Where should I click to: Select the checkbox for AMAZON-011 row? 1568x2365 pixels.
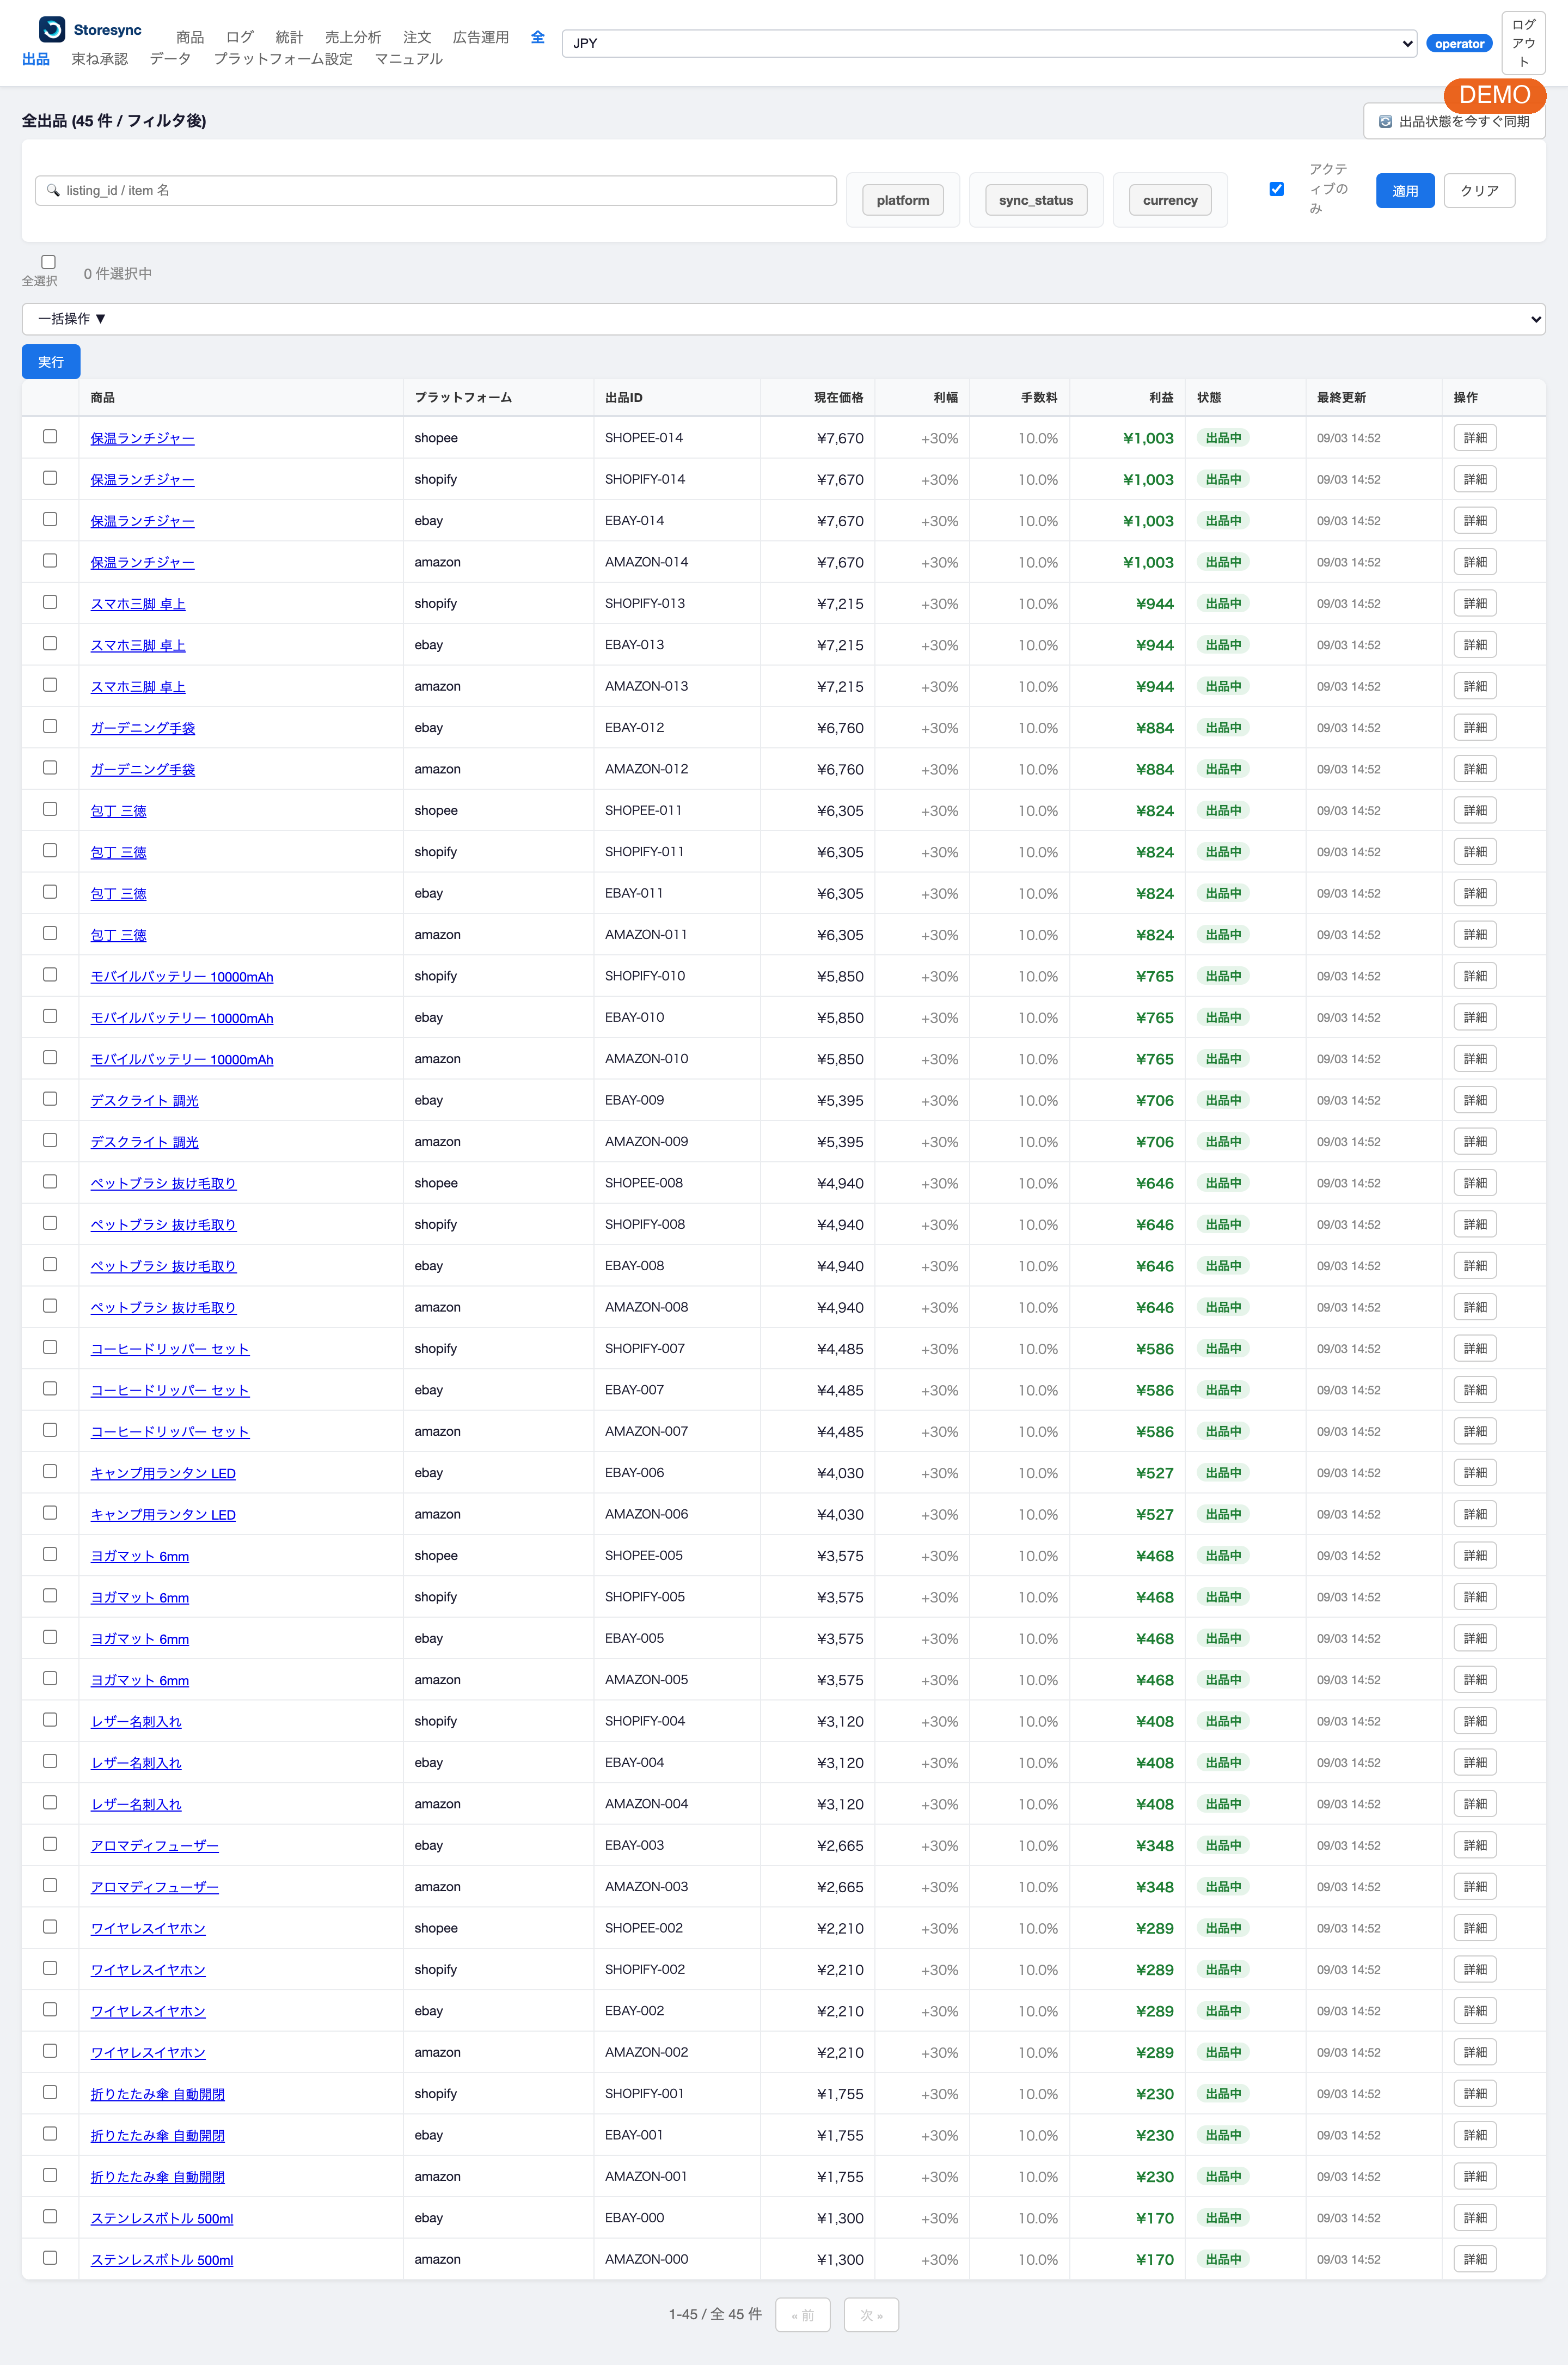click(50, 934)
